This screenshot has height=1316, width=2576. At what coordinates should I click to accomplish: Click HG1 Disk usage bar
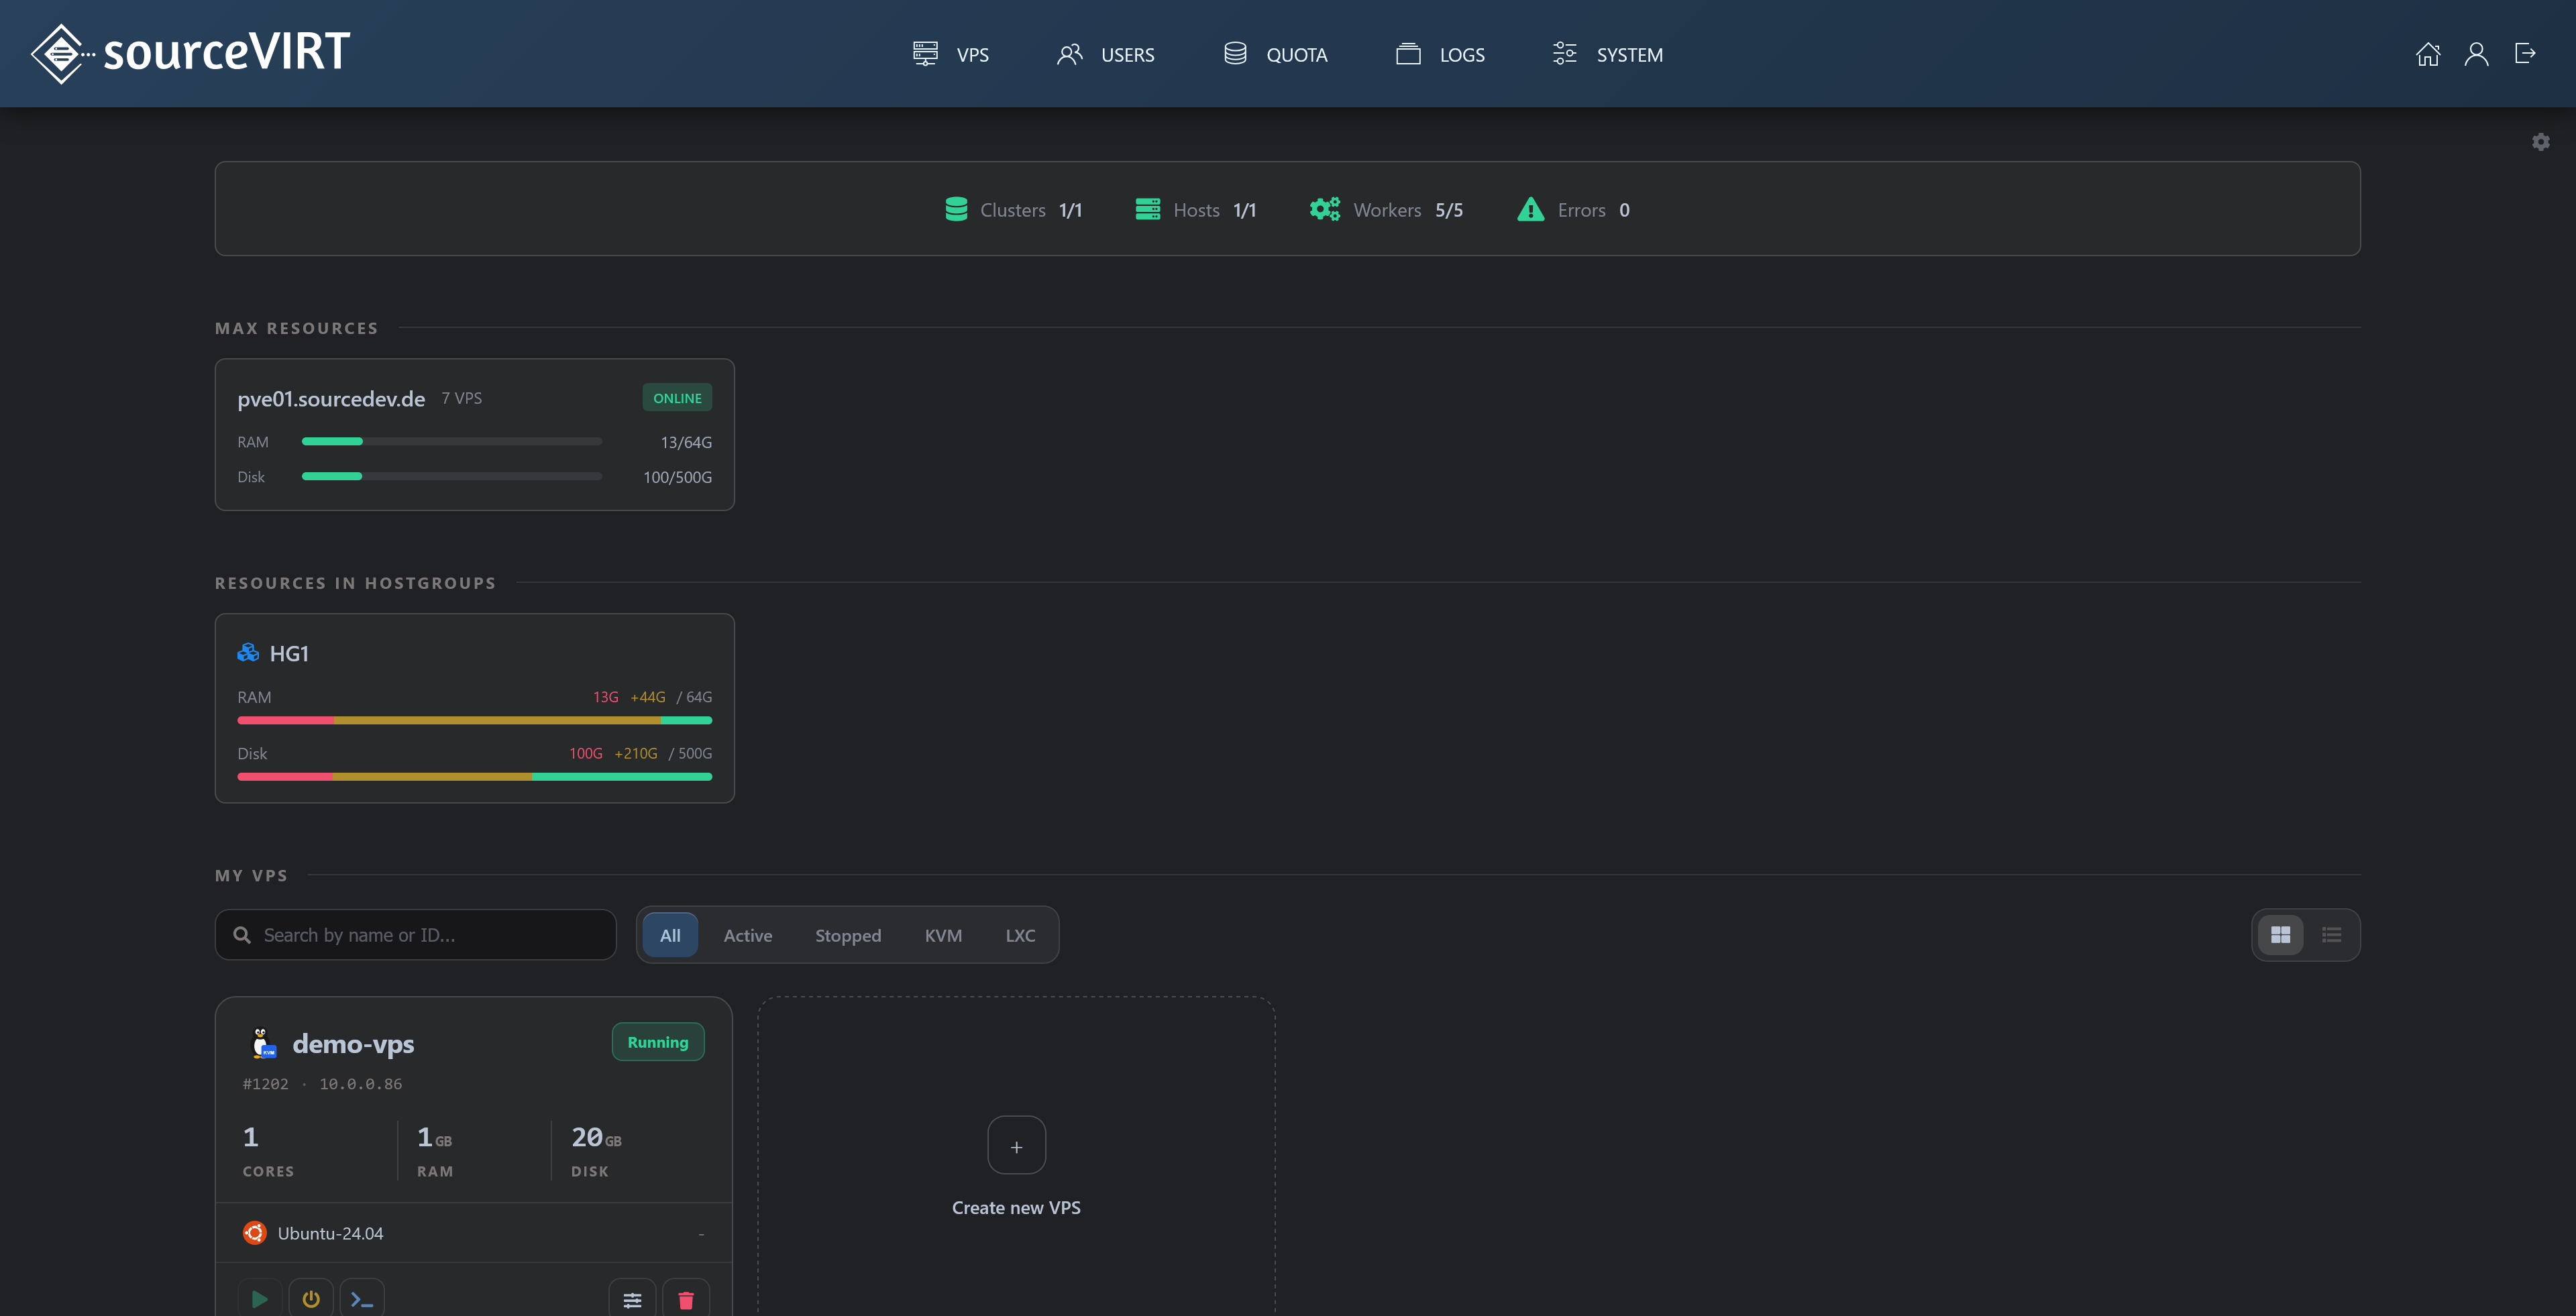pyautogui.click(x=474, y=776)
